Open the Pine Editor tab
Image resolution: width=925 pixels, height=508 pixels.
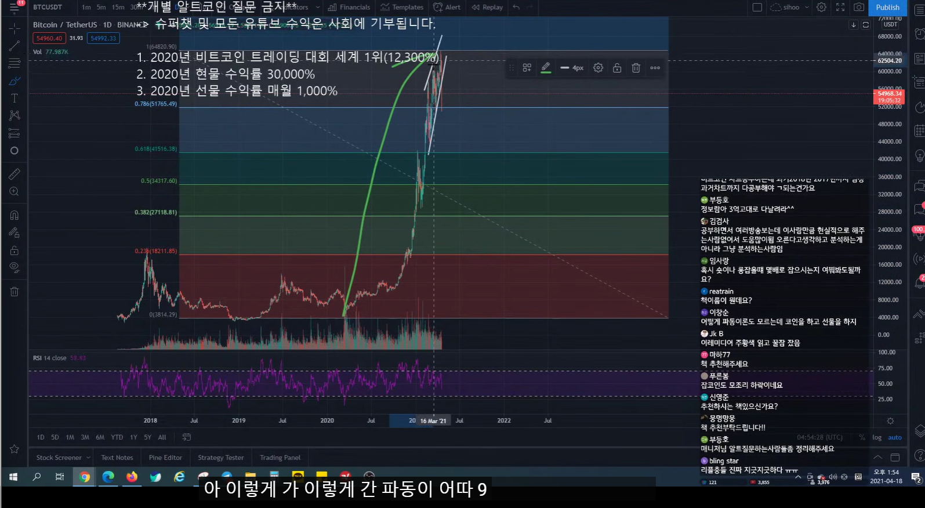pyautogui.click(x=165, y=458)
